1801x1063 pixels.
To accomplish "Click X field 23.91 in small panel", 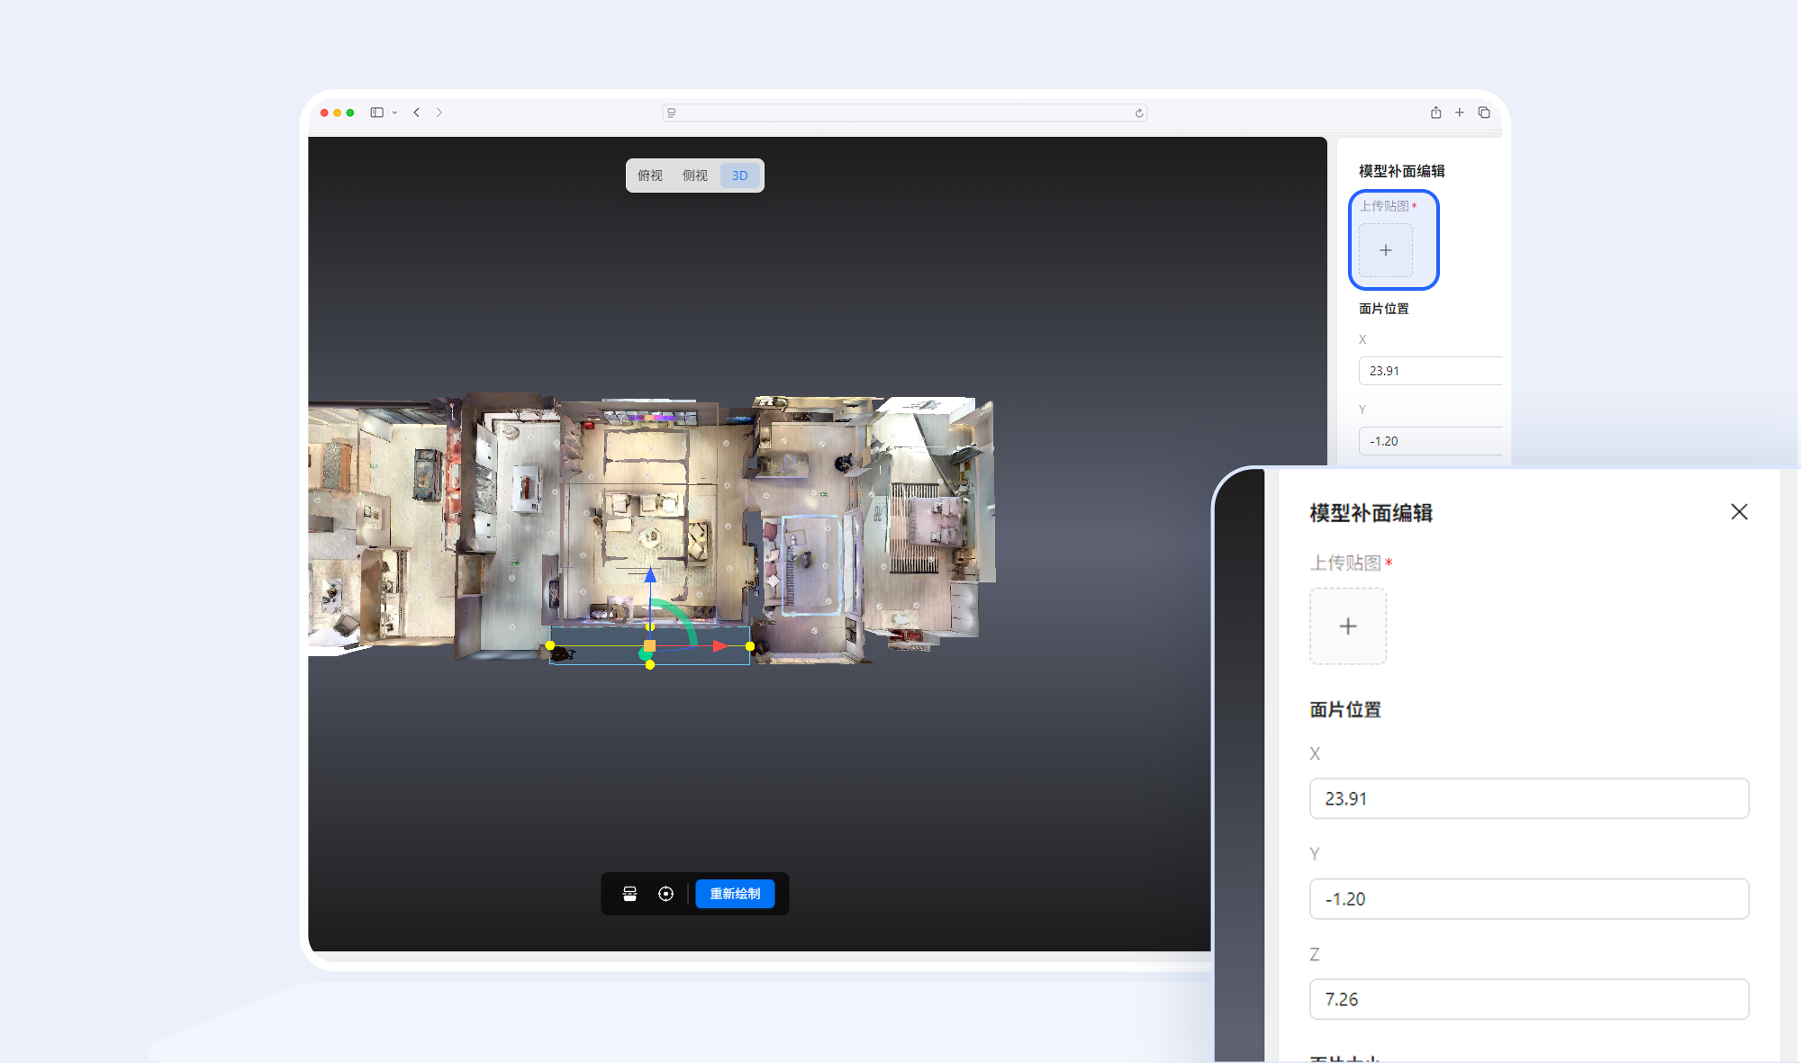I will point(1430,371).
